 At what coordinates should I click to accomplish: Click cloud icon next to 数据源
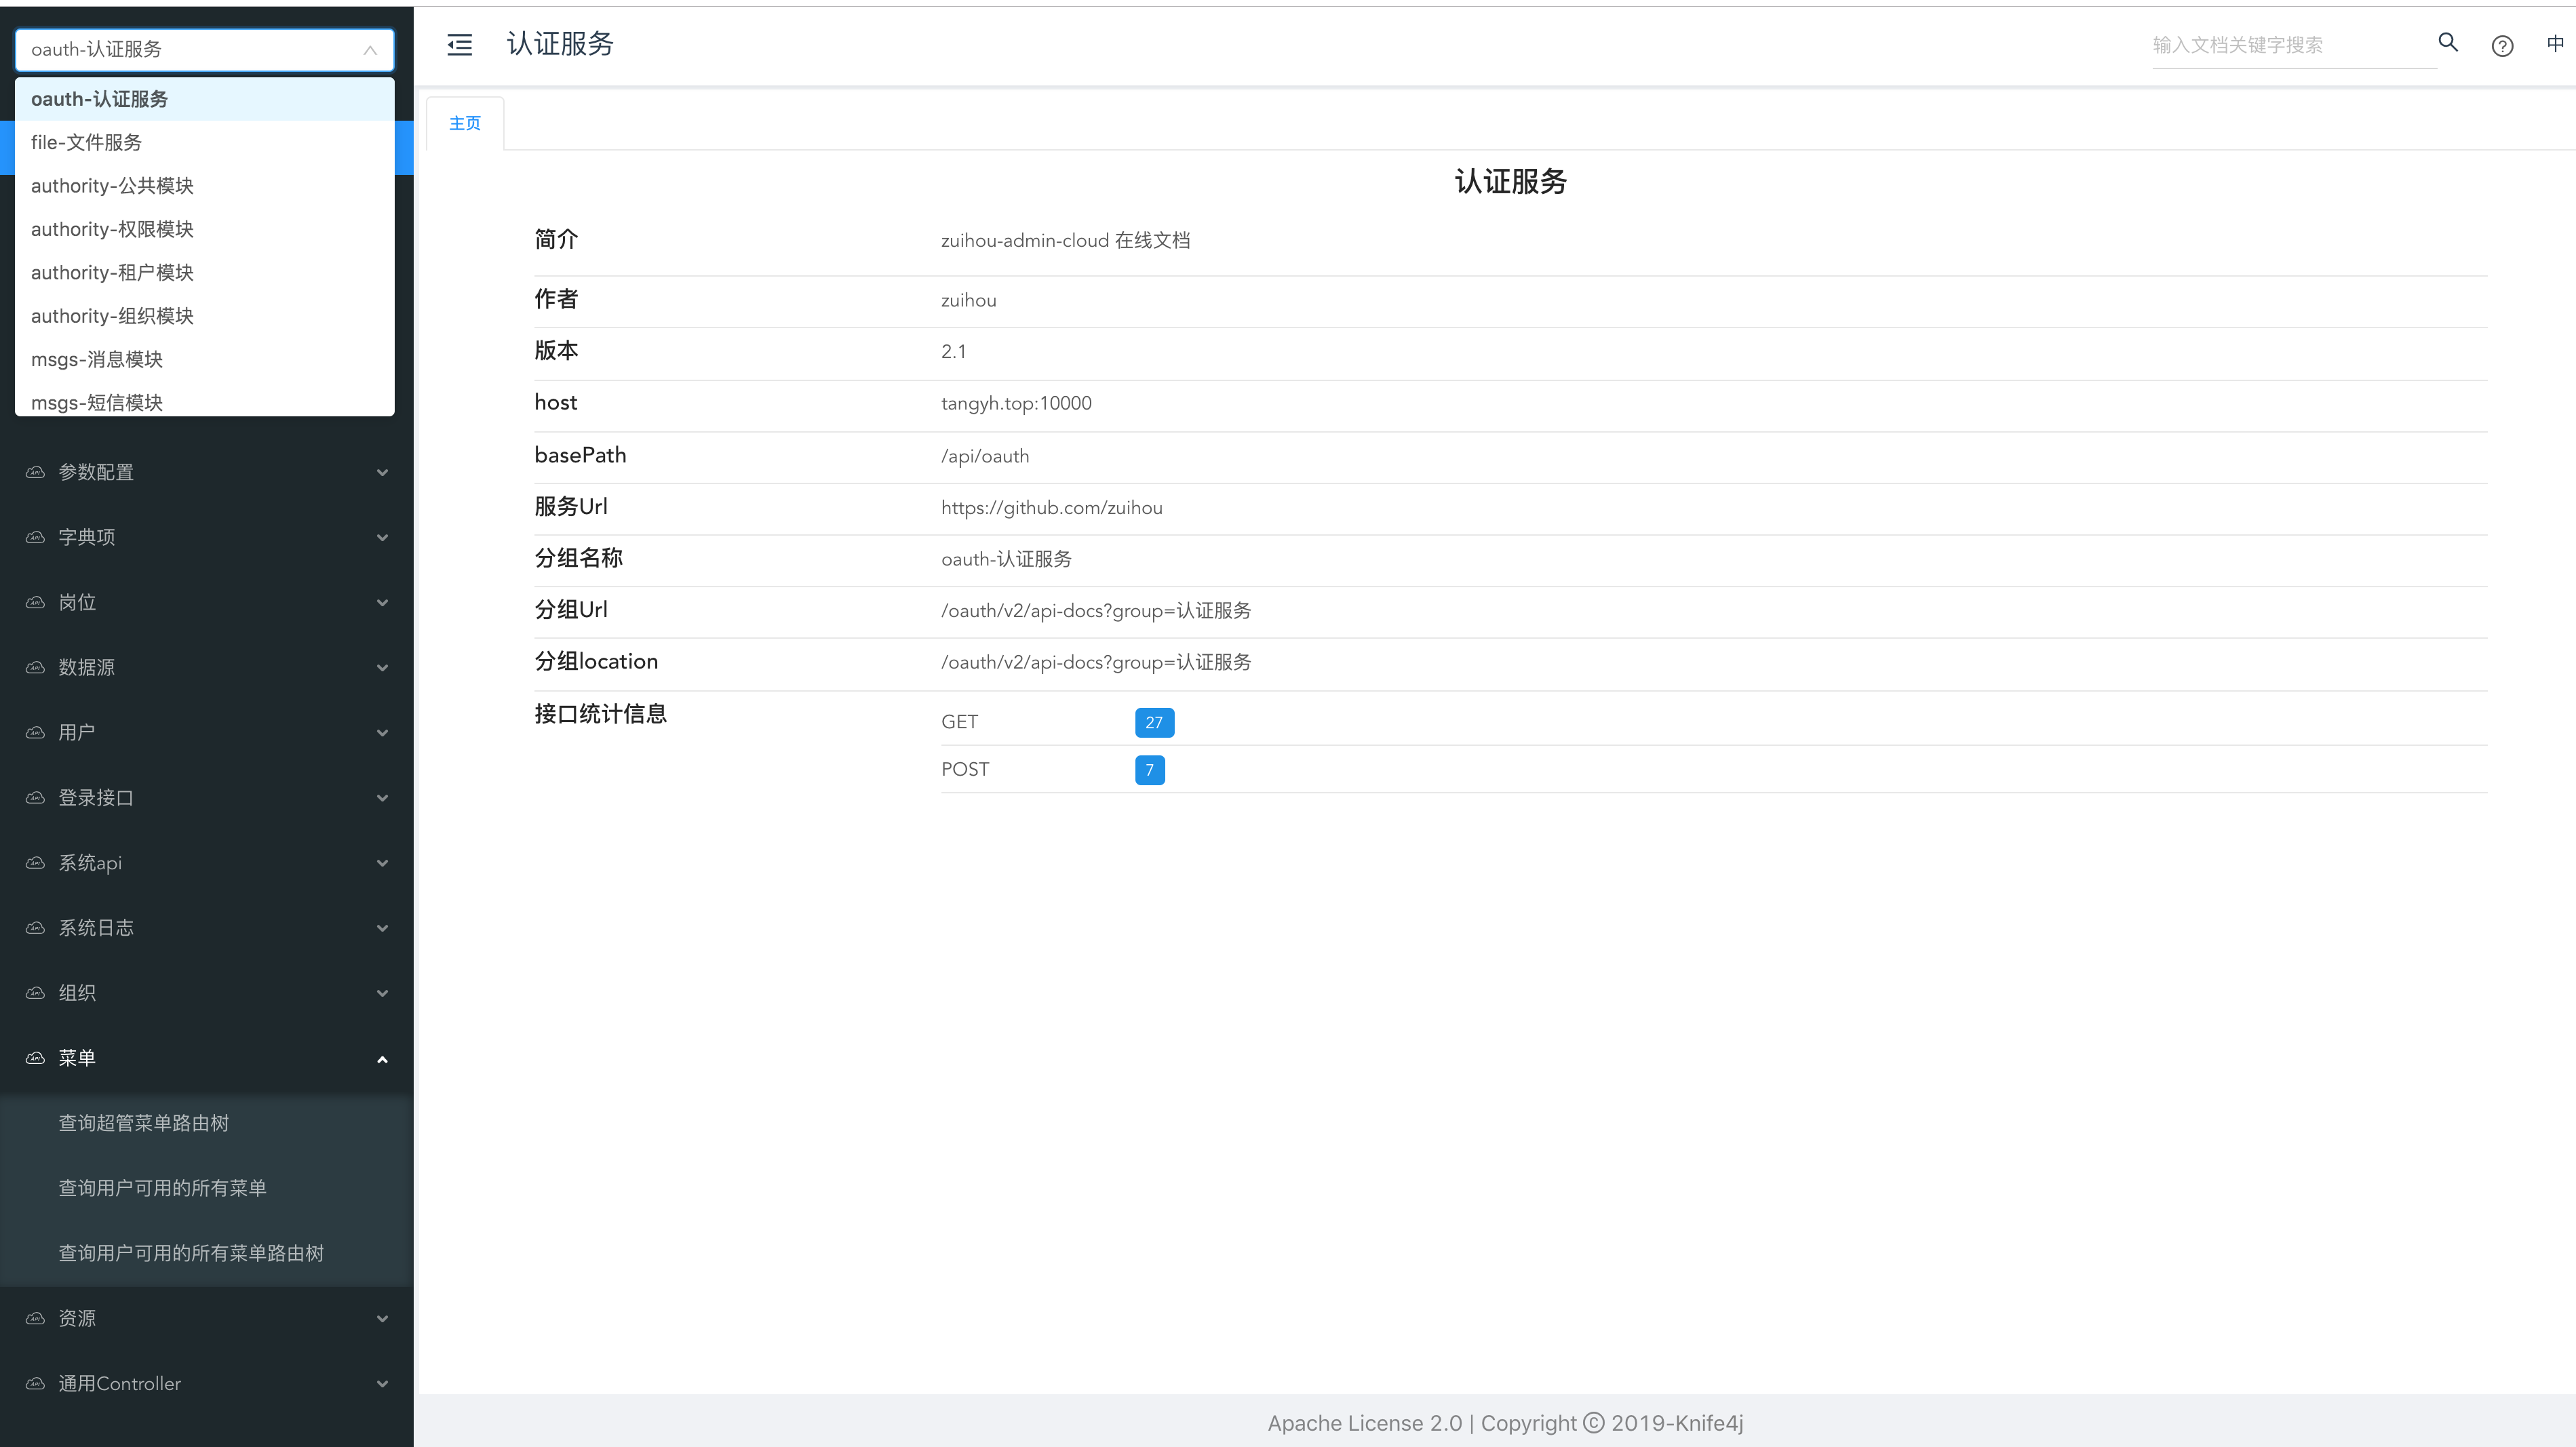pyautogui.click(x=35, y=667)
